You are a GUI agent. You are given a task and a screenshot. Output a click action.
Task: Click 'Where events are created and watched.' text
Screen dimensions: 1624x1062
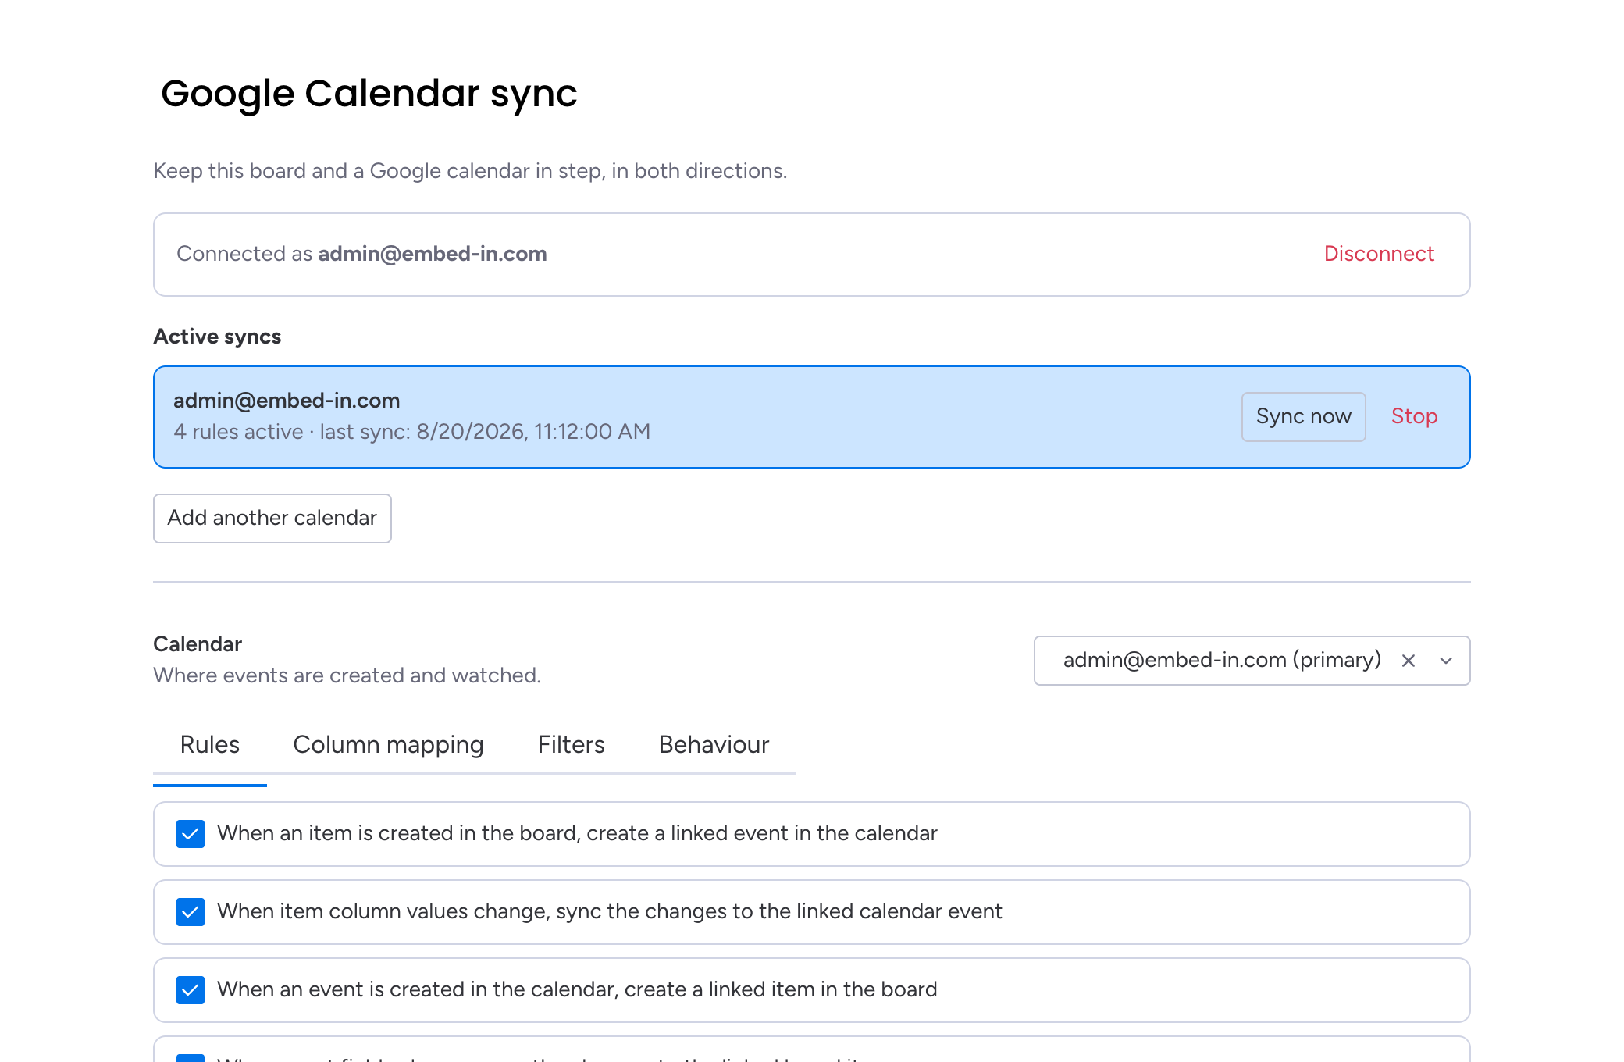coord(347,675)
